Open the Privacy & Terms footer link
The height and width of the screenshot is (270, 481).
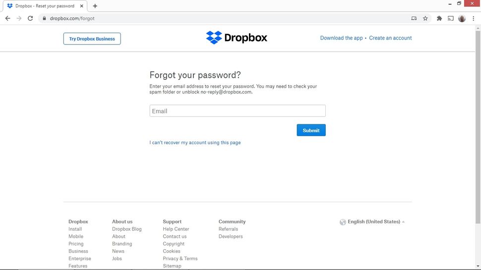tap(180, 258)
